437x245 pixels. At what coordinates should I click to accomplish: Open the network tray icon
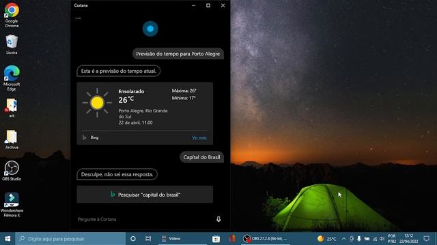[375, 239]
